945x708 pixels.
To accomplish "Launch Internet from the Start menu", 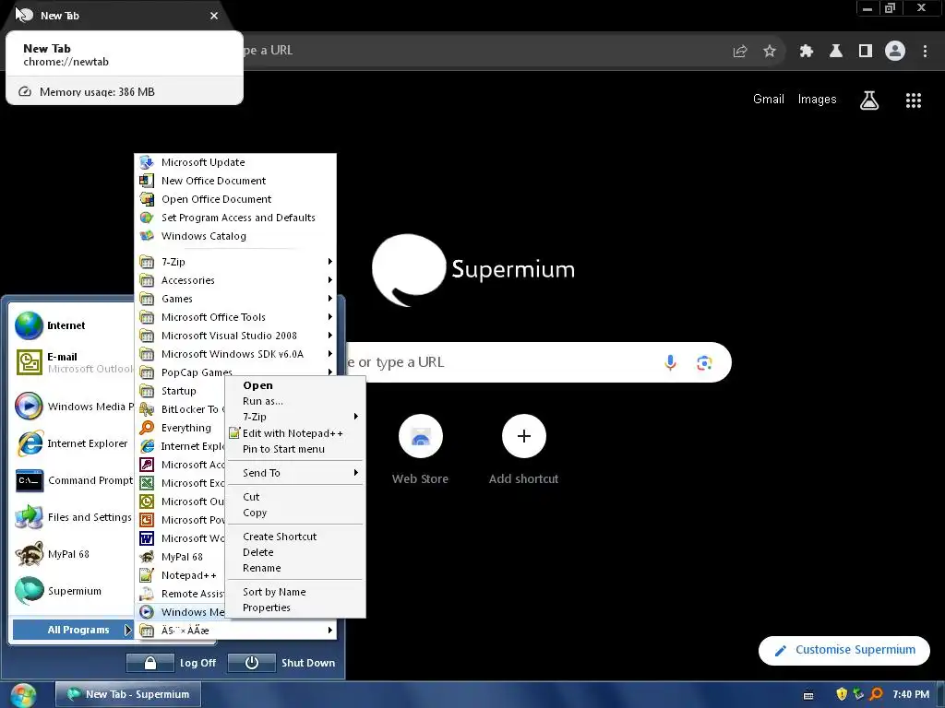I will [72, 325].
